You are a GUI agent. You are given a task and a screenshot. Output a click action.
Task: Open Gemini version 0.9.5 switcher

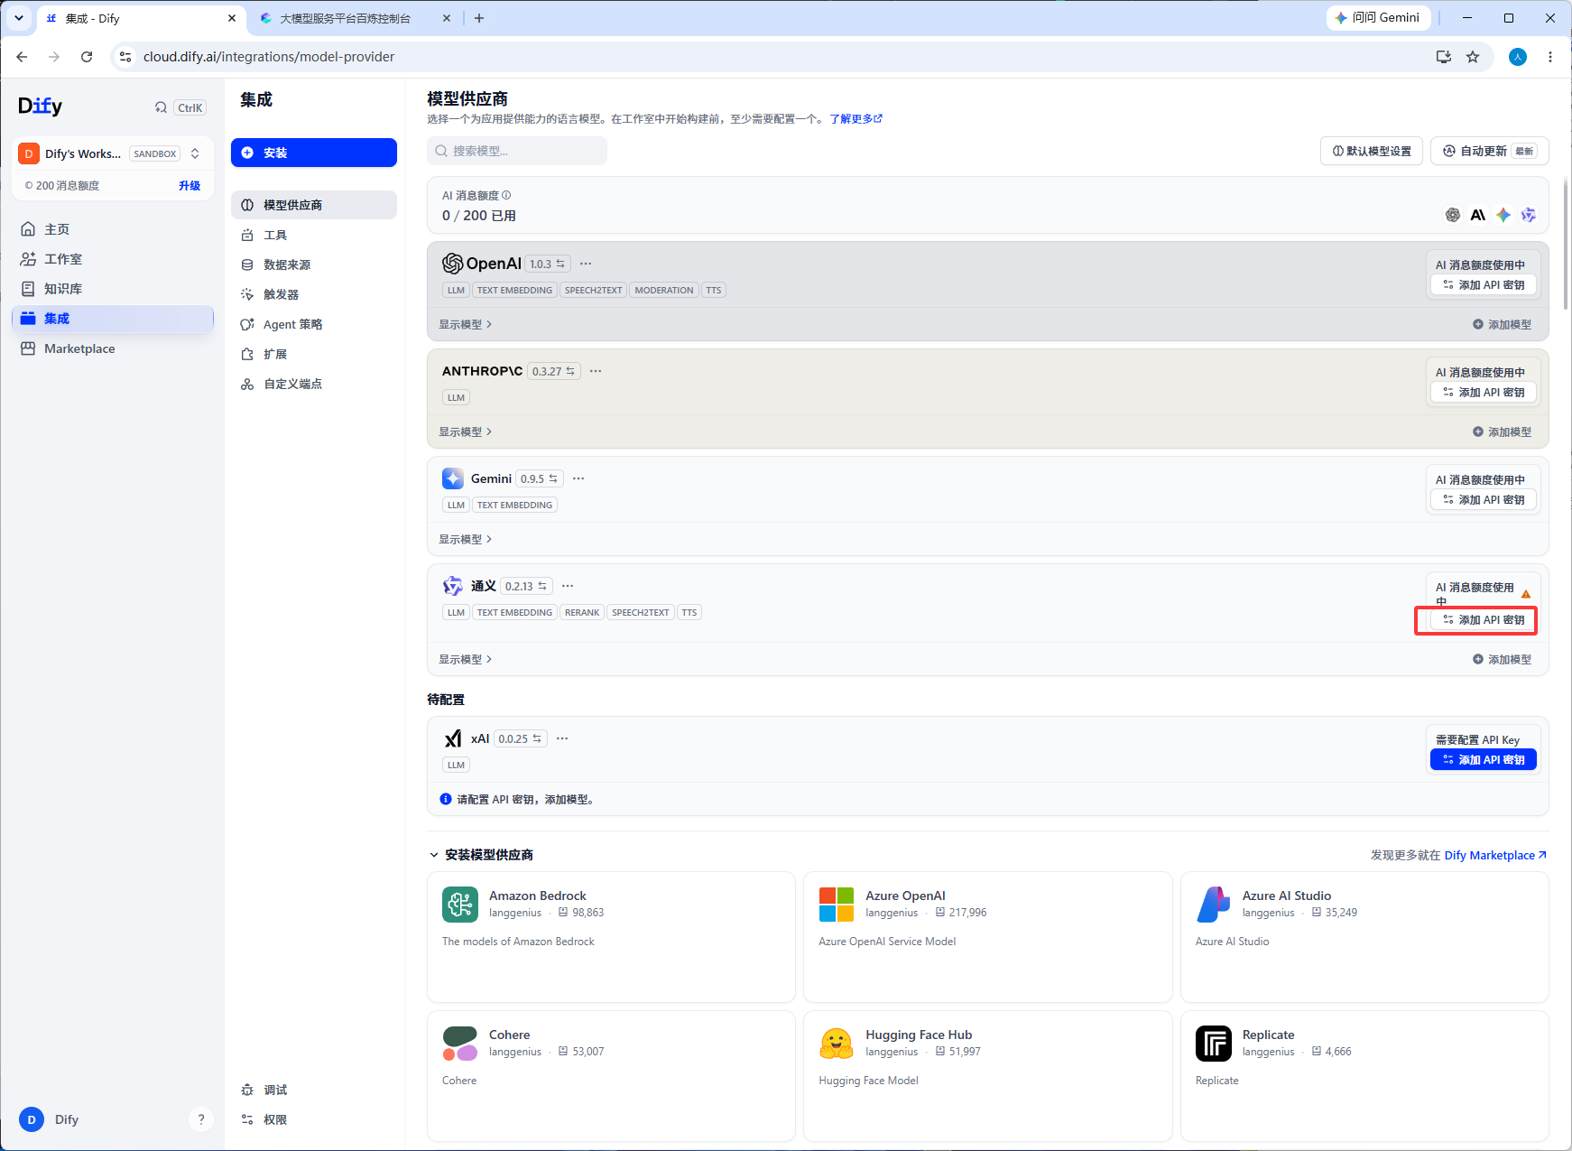540,478
